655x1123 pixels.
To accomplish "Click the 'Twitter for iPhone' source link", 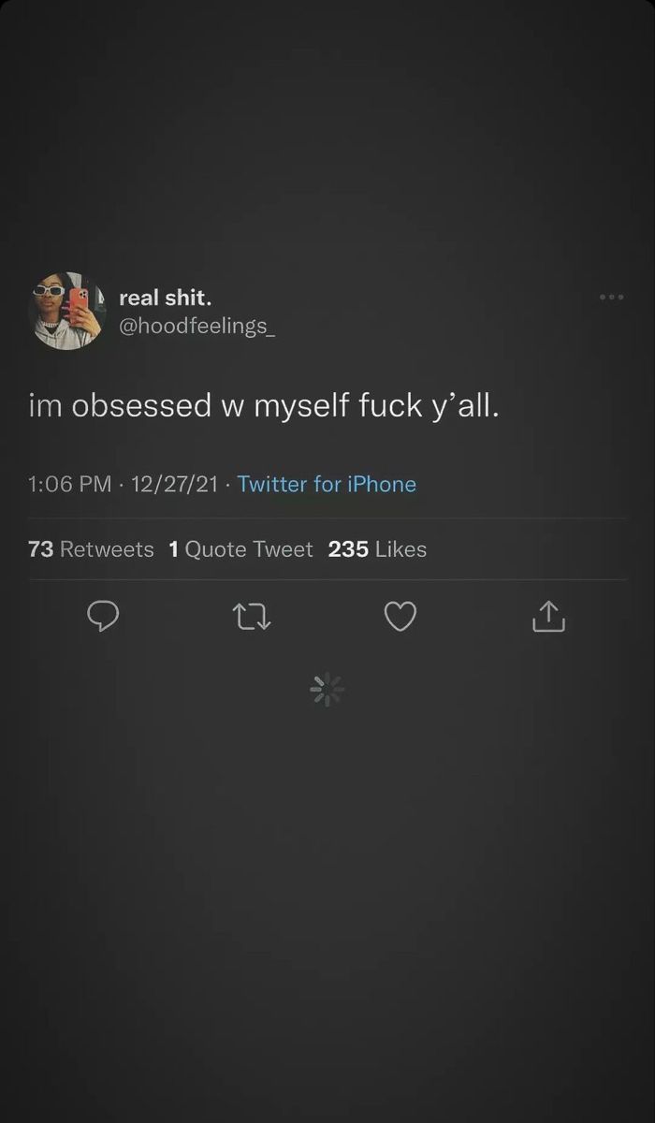I will 327,484.
